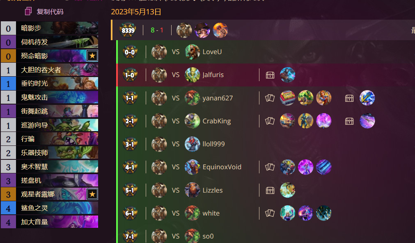415x243 pixels.
Task: Toggle the star on 观星者露娜 card
Action: 92,194
